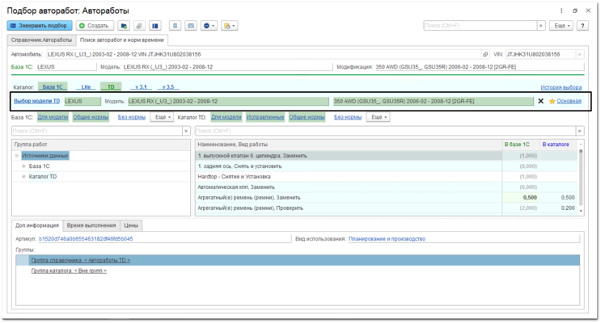
Task: Toggle База 1С Общие нормы filter
Action: tap(91, 117)
